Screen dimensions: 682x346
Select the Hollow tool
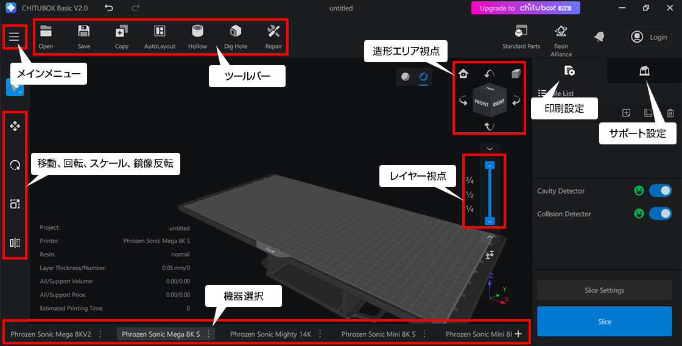click(197, 37)
